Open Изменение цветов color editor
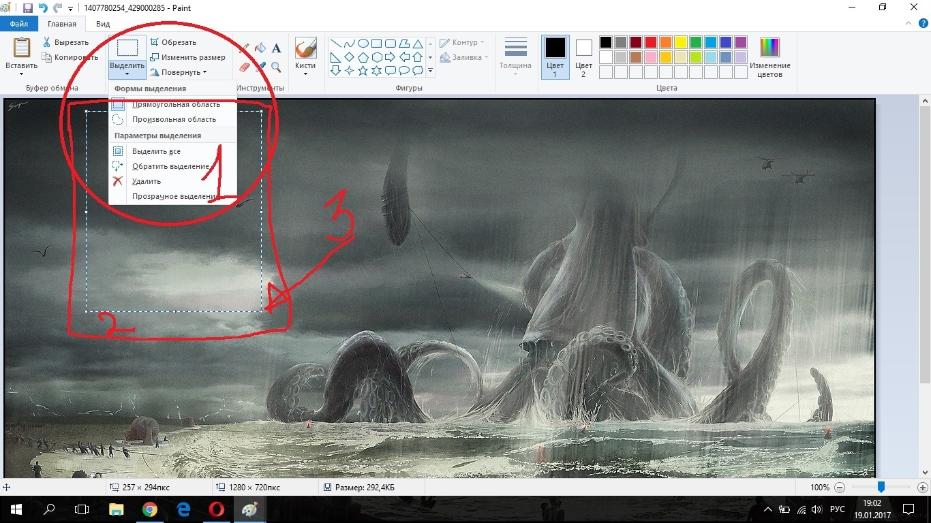The image size is (931, 523). coord(769,57)
